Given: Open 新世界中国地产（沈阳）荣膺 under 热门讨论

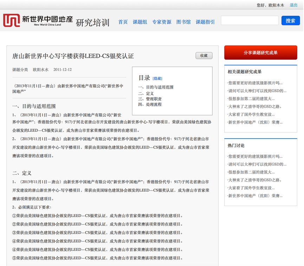Looking at the screenshot, I should [x=255, y=196].
